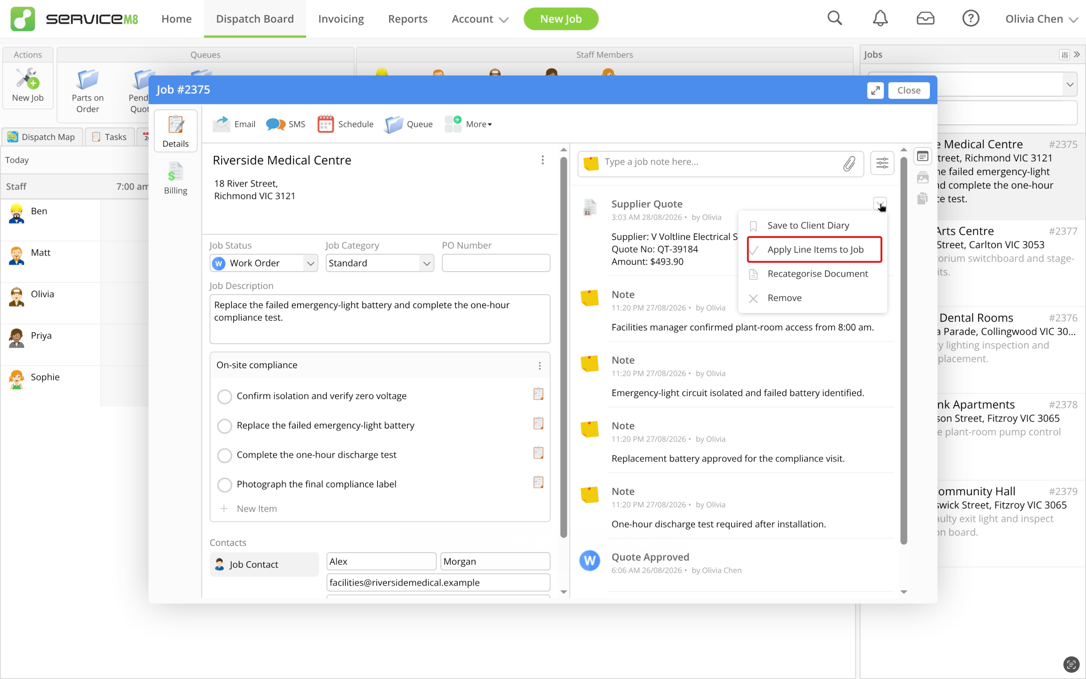Open the Olivia Chen user menu
1086x679 pixels.
(x=1041, y=19)
